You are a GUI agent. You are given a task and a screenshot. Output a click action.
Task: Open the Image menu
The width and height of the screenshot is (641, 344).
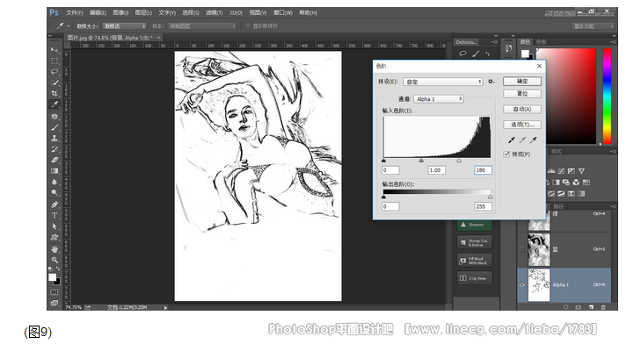coord(120,12)
